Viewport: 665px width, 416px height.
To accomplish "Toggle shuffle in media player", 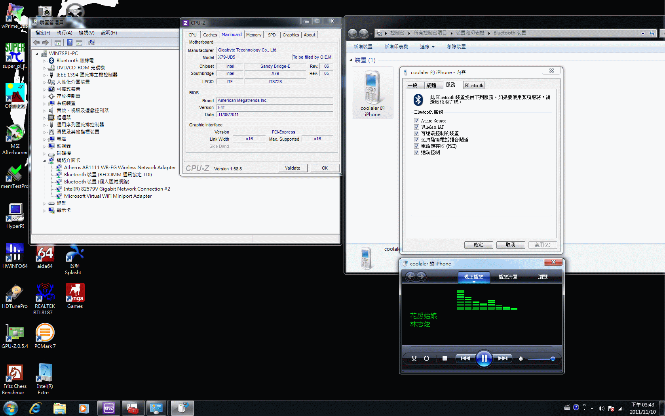I will coord(414,358).
